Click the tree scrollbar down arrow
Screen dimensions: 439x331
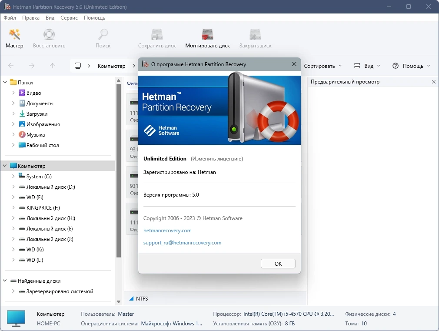(119, 302)
